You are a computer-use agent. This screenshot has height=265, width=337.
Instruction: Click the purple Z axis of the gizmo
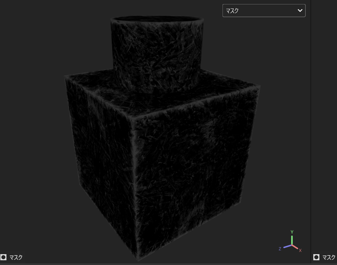tap(287, 246)
